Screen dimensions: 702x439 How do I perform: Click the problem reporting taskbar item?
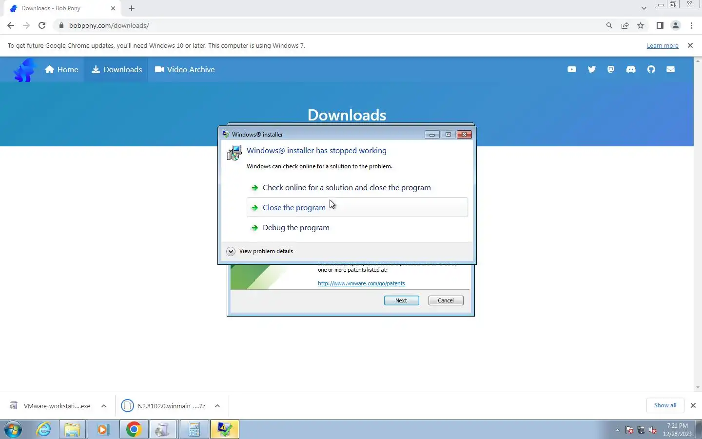(225, 430)
